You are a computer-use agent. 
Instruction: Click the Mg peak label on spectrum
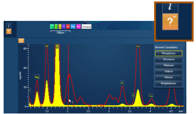click(x=37, y=77)
